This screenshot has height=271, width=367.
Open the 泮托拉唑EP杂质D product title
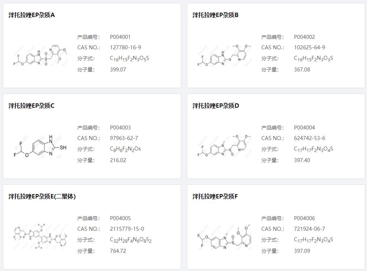pyautogui.click(x=216, y=106)
